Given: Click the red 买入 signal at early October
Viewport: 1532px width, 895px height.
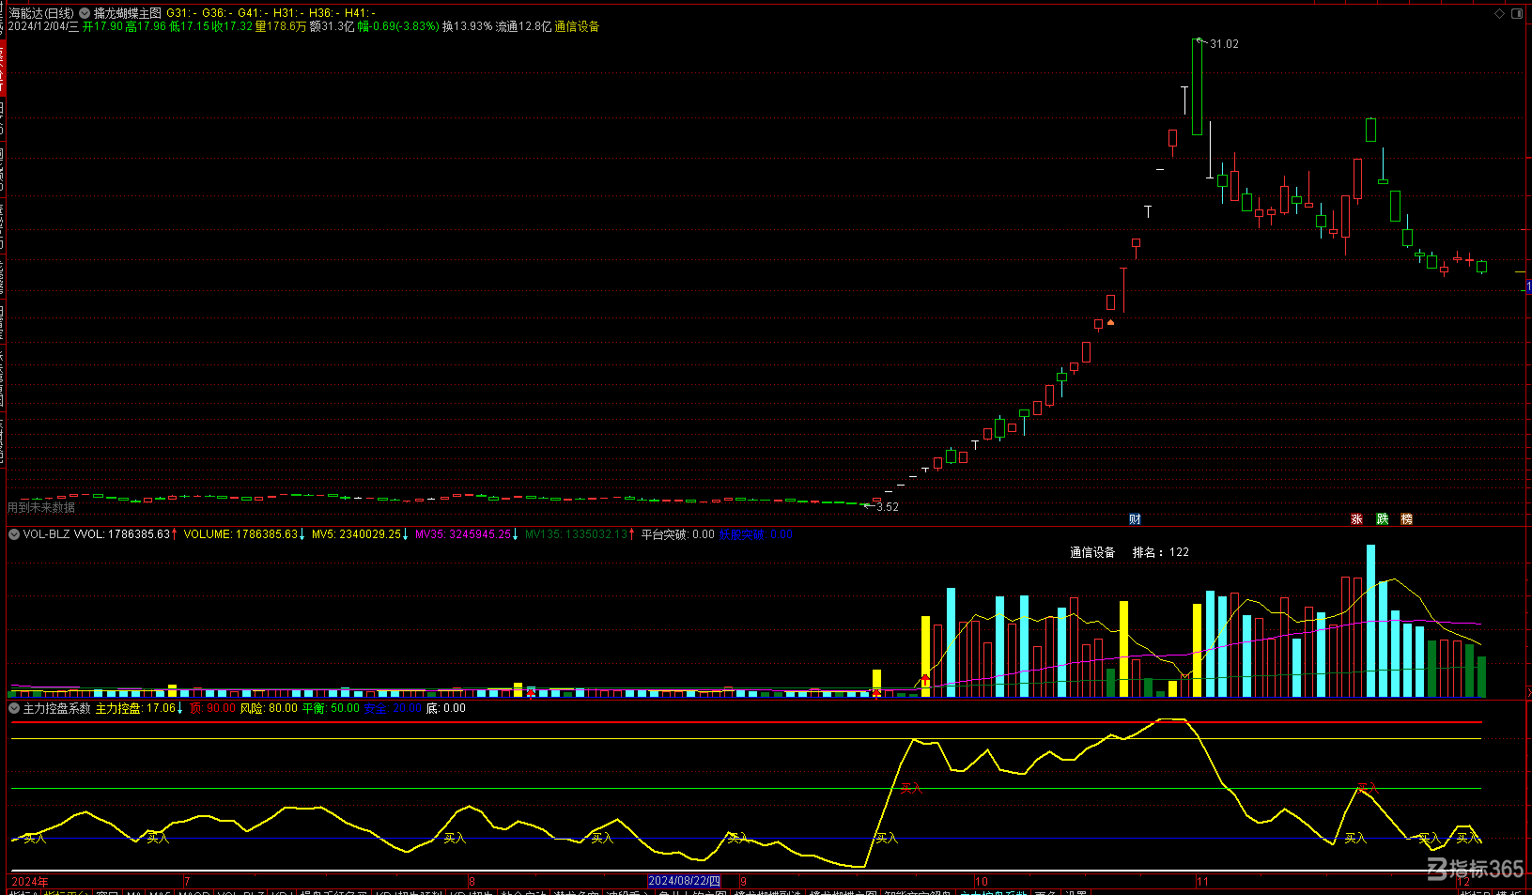Looking at the screenshot, I should click(x=911, y=788).
